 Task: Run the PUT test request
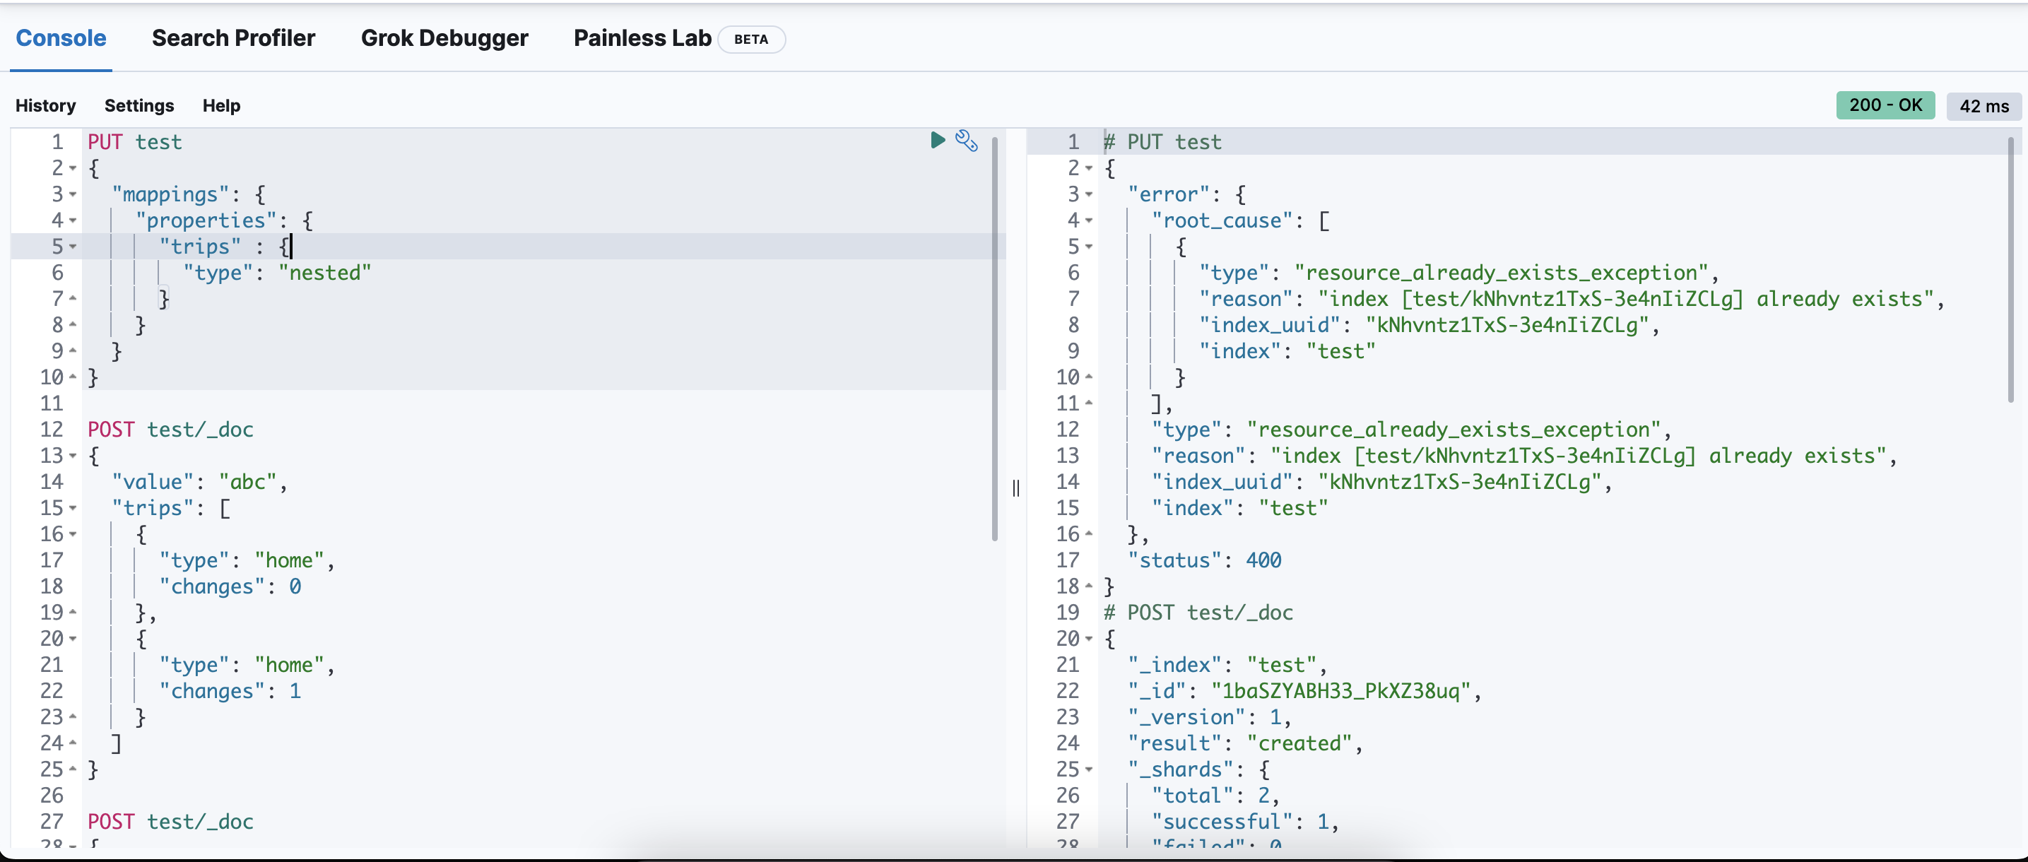coord(937,140)
